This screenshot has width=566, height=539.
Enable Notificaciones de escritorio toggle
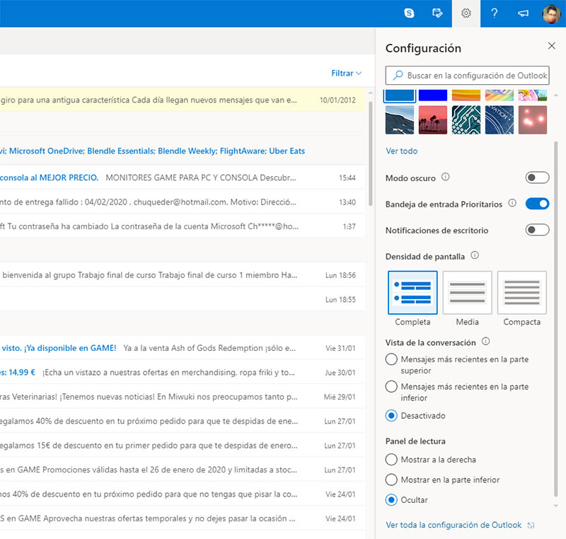click(537, 230)
